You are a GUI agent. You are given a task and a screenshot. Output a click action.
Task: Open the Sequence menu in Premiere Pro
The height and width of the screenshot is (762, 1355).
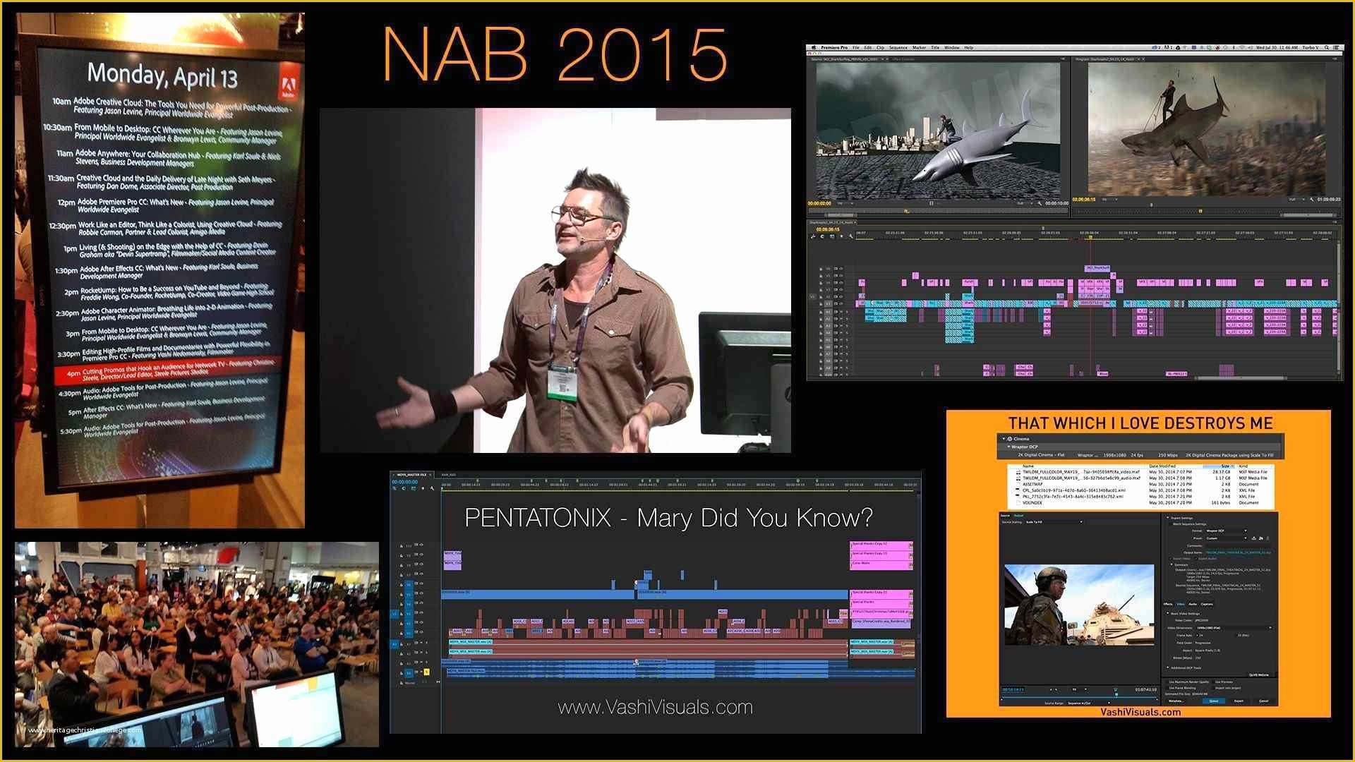point(898,47)
